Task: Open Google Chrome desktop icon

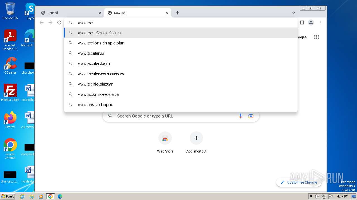Action: (10, 149)
